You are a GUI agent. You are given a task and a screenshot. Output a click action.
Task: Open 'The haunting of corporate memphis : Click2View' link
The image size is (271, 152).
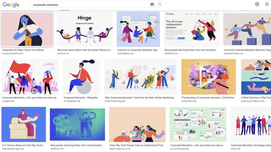coord(208,98)
